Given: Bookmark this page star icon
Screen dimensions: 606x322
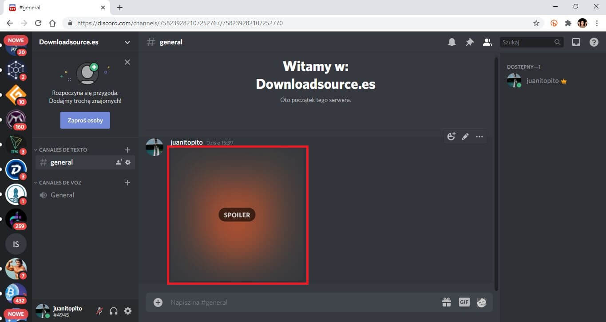Looking at the screenshot, I should (536, 23).
